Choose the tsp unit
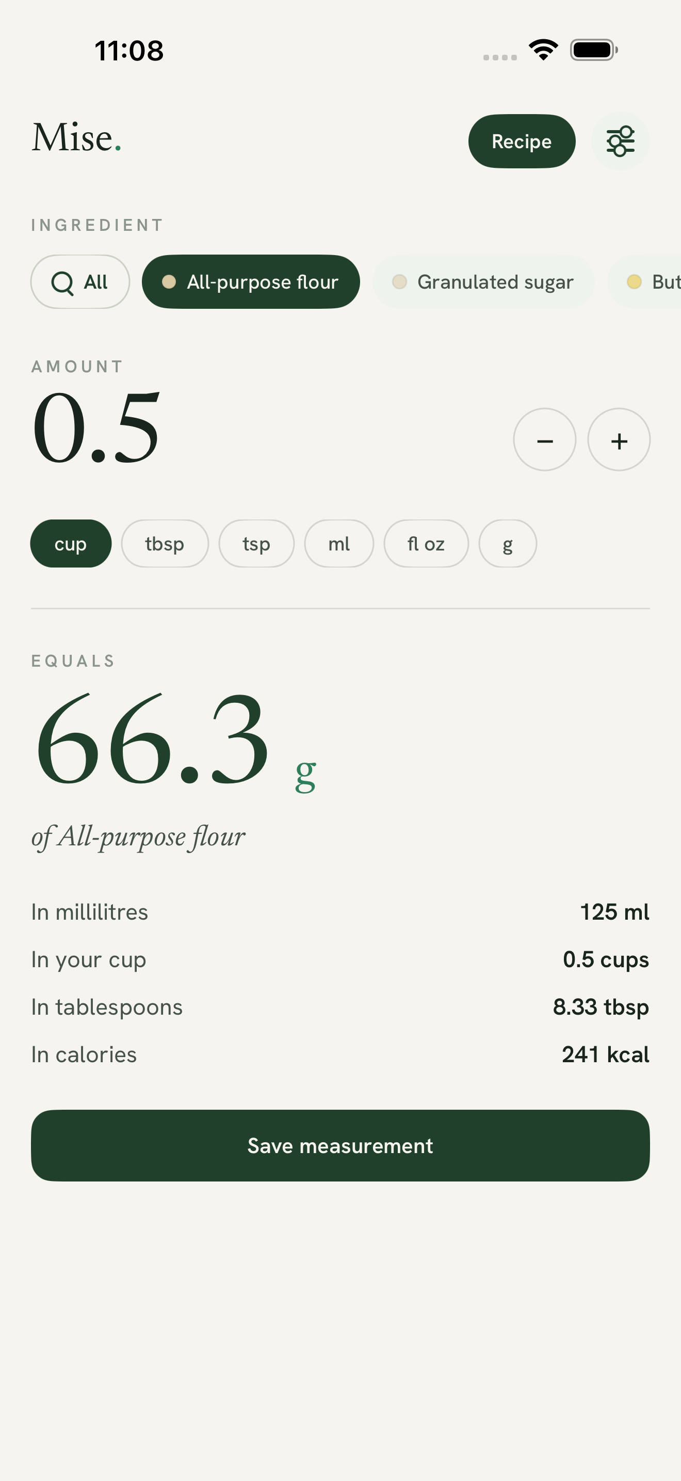Viewport: 681px width, 1481px height. 257,543
